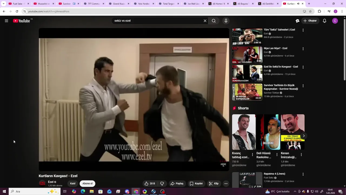The height and width of the screenshot is (195, 346).
Task: Open Deli Hüsnü short thumbnail
Action: click(x=268, y=132)
